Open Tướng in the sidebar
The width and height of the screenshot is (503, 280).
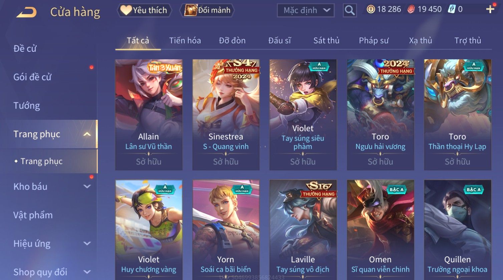tap(27, 105)
